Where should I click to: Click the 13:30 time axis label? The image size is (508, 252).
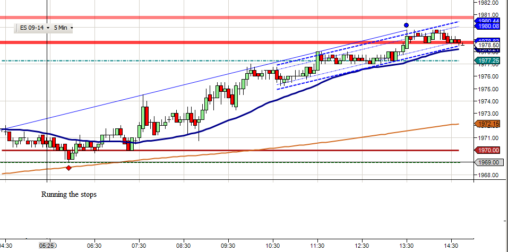pos(407,246)
